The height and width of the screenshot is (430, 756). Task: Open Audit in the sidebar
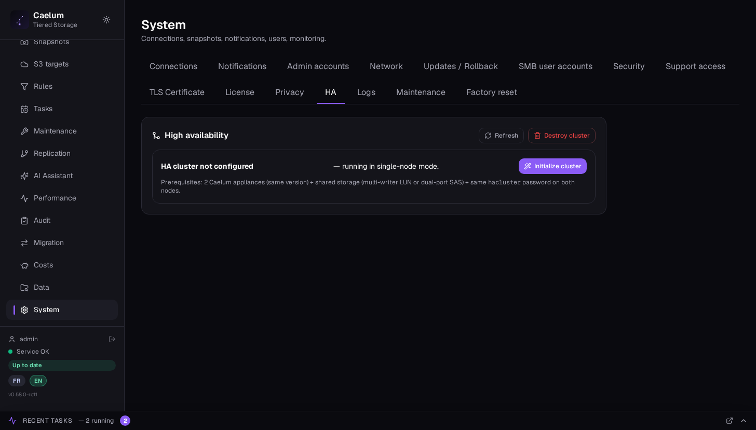tap(62, 221)
